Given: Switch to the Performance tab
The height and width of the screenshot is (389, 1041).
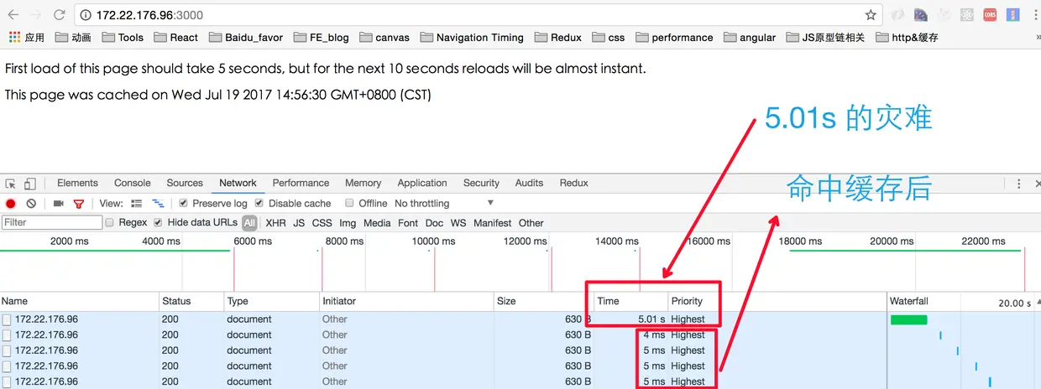Looking at the screenshot, I should point(301,184).
